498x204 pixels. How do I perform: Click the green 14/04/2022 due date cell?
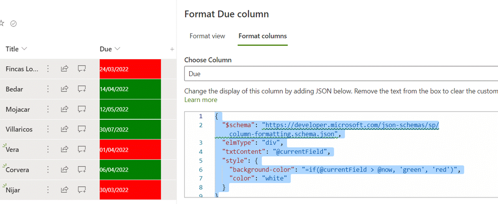(x=130, y=89)
